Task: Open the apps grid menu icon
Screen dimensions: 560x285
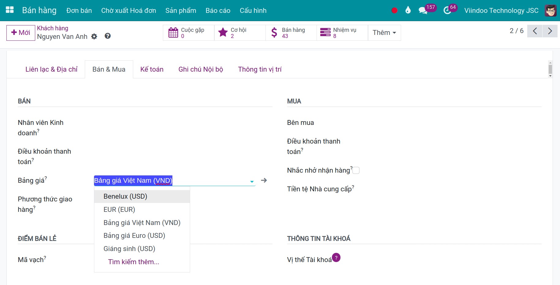Action: click(10, 10)
